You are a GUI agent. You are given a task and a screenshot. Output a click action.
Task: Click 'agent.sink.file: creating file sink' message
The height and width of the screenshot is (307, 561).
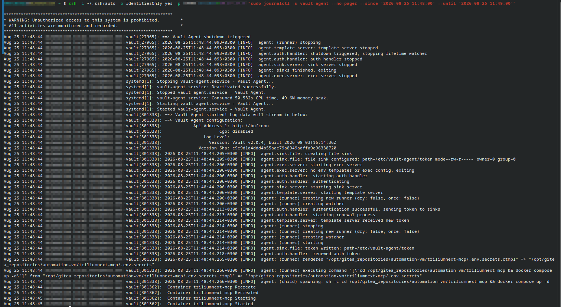coord(306,153)
